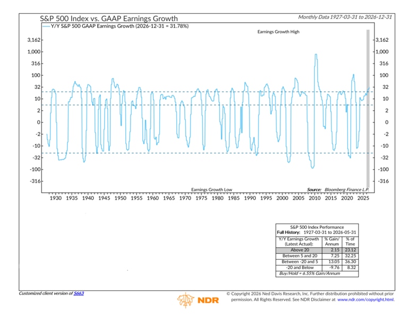Viewport: 414px width, 319px height.
Task: Click the '% Gain/ Annum' column header
Action: point(332,242)
